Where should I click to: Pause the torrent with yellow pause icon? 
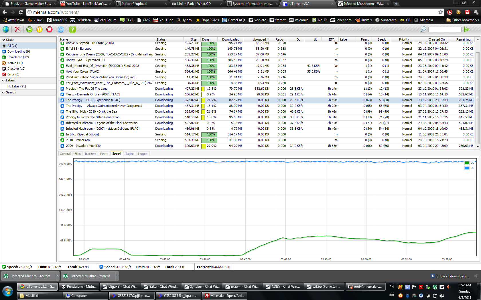point(39,29)
